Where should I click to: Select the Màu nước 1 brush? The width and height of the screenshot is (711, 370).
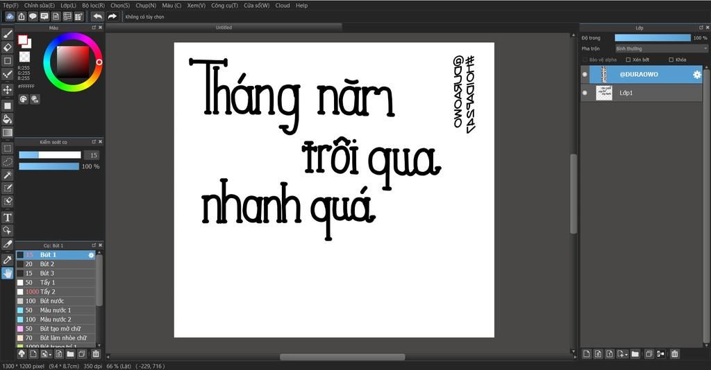pos(56,310)
